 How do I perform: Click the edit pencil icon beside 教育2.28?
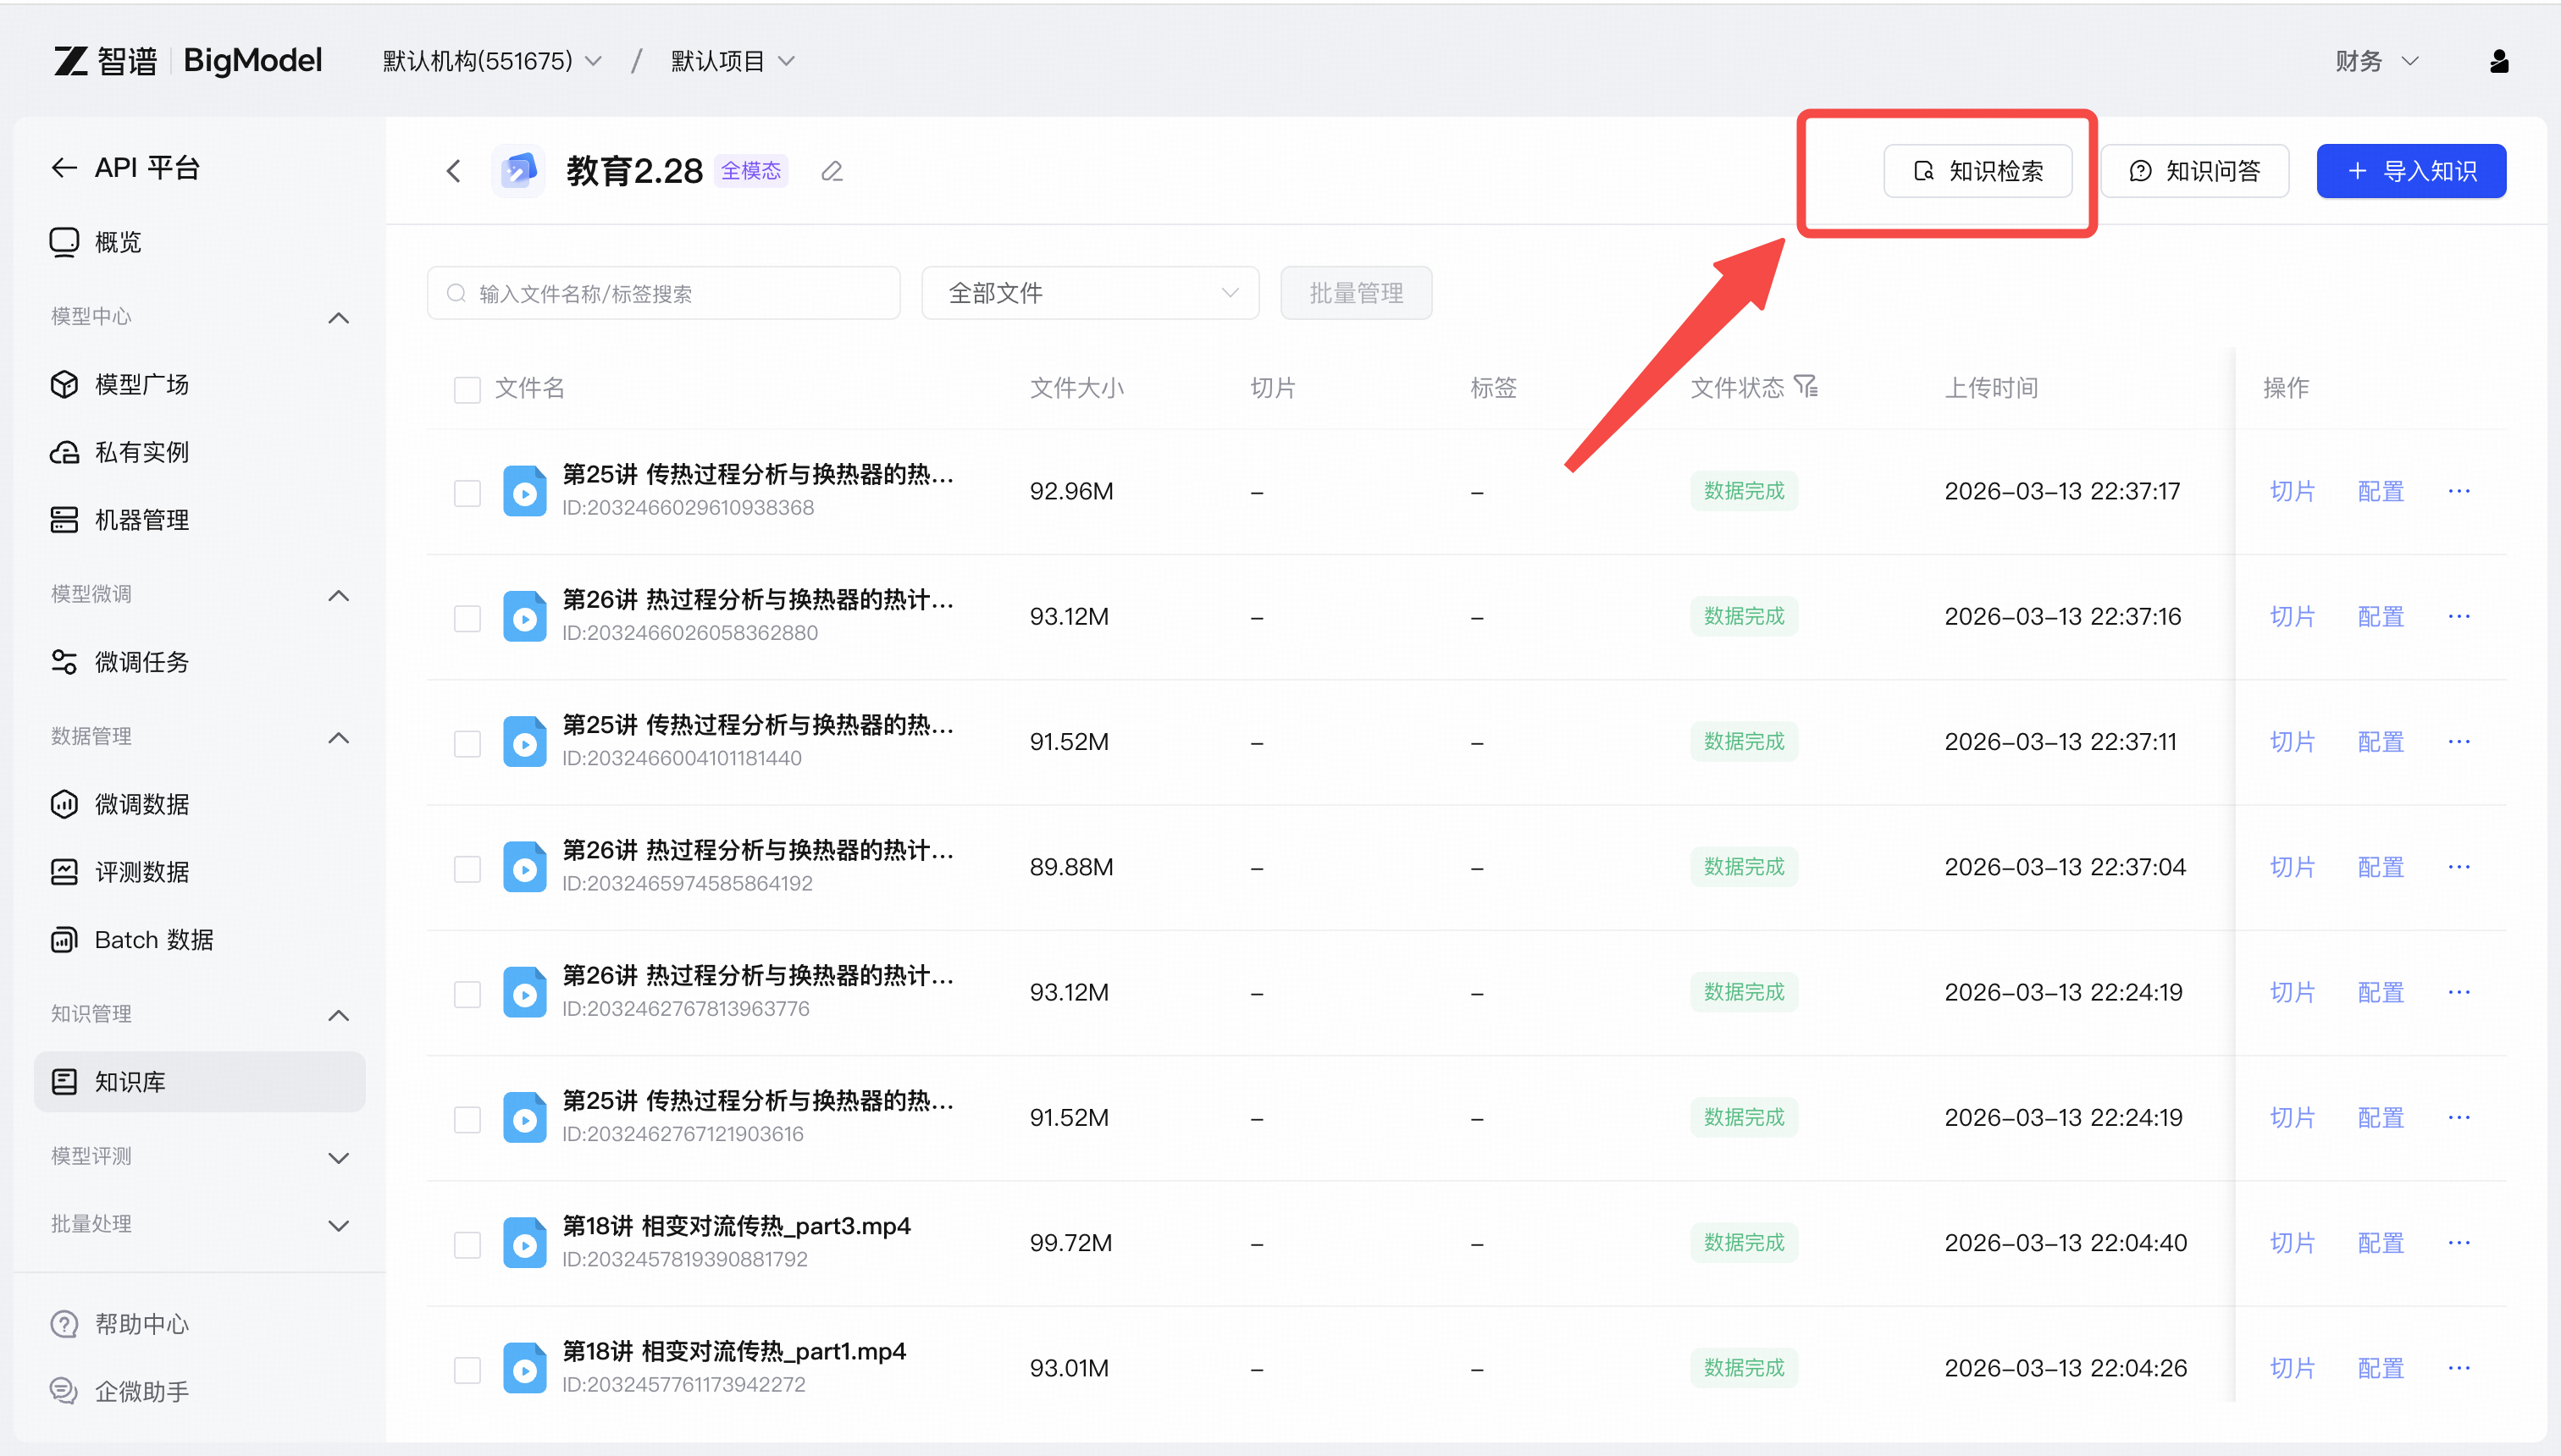point(832,171)
